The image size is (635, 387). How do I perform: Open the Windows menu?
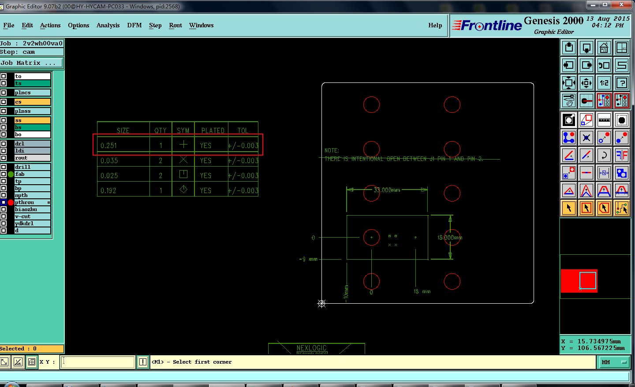click(202, 25)
